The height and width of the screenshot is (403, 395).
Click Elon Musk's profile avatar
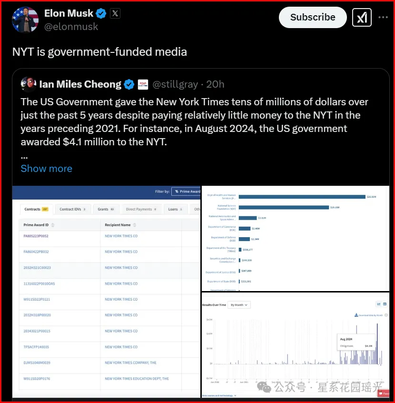[25, 20]
